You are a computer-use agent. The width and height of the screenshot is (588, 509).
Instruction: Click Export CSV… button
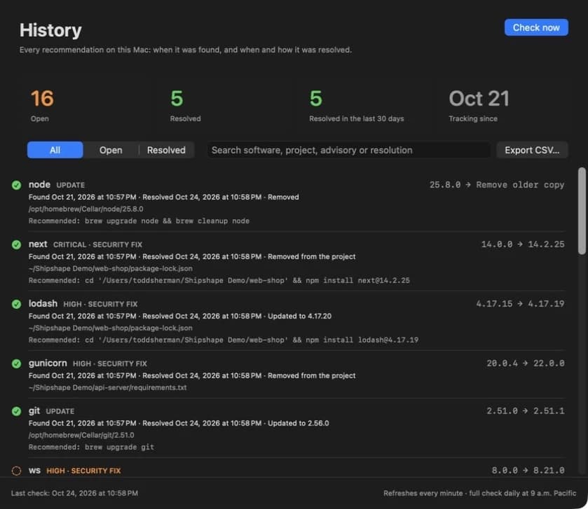tap(532, 151)
